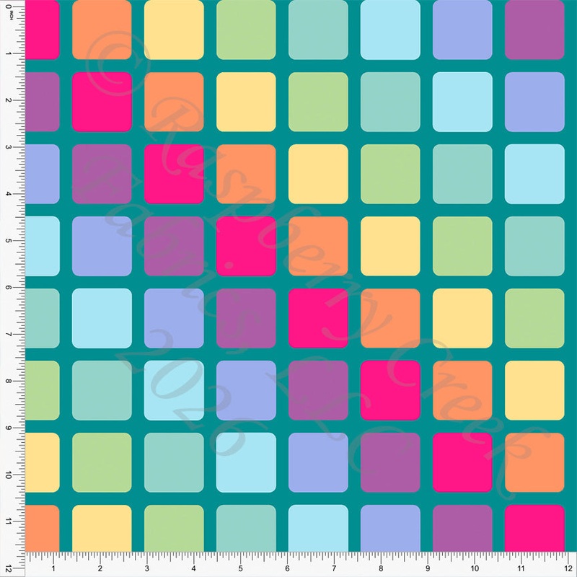
Task: Click the orange square in the top row
Action: 102,30
